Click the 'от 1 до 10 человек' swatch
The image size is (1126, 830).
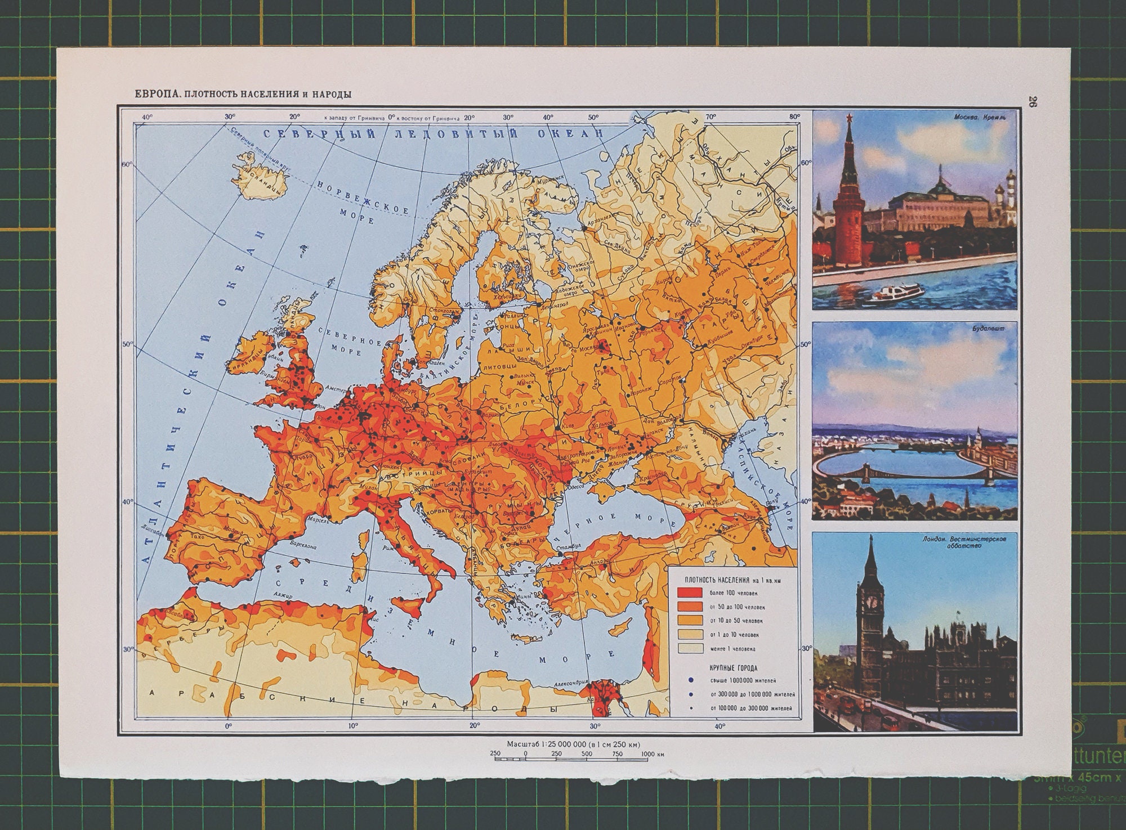pyautogui.click(x=690, y=635)
